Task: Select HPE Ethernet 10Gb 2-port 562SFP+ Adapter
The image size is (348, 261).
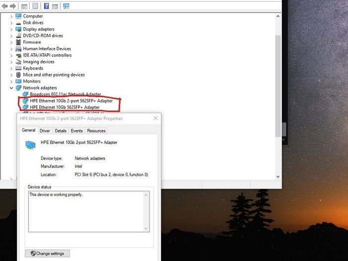Action: click(72, 101)
